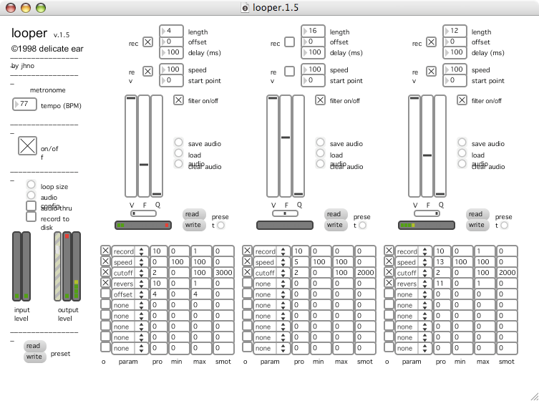
Task: Disable filter on/off for first loop
Action: 178,100
